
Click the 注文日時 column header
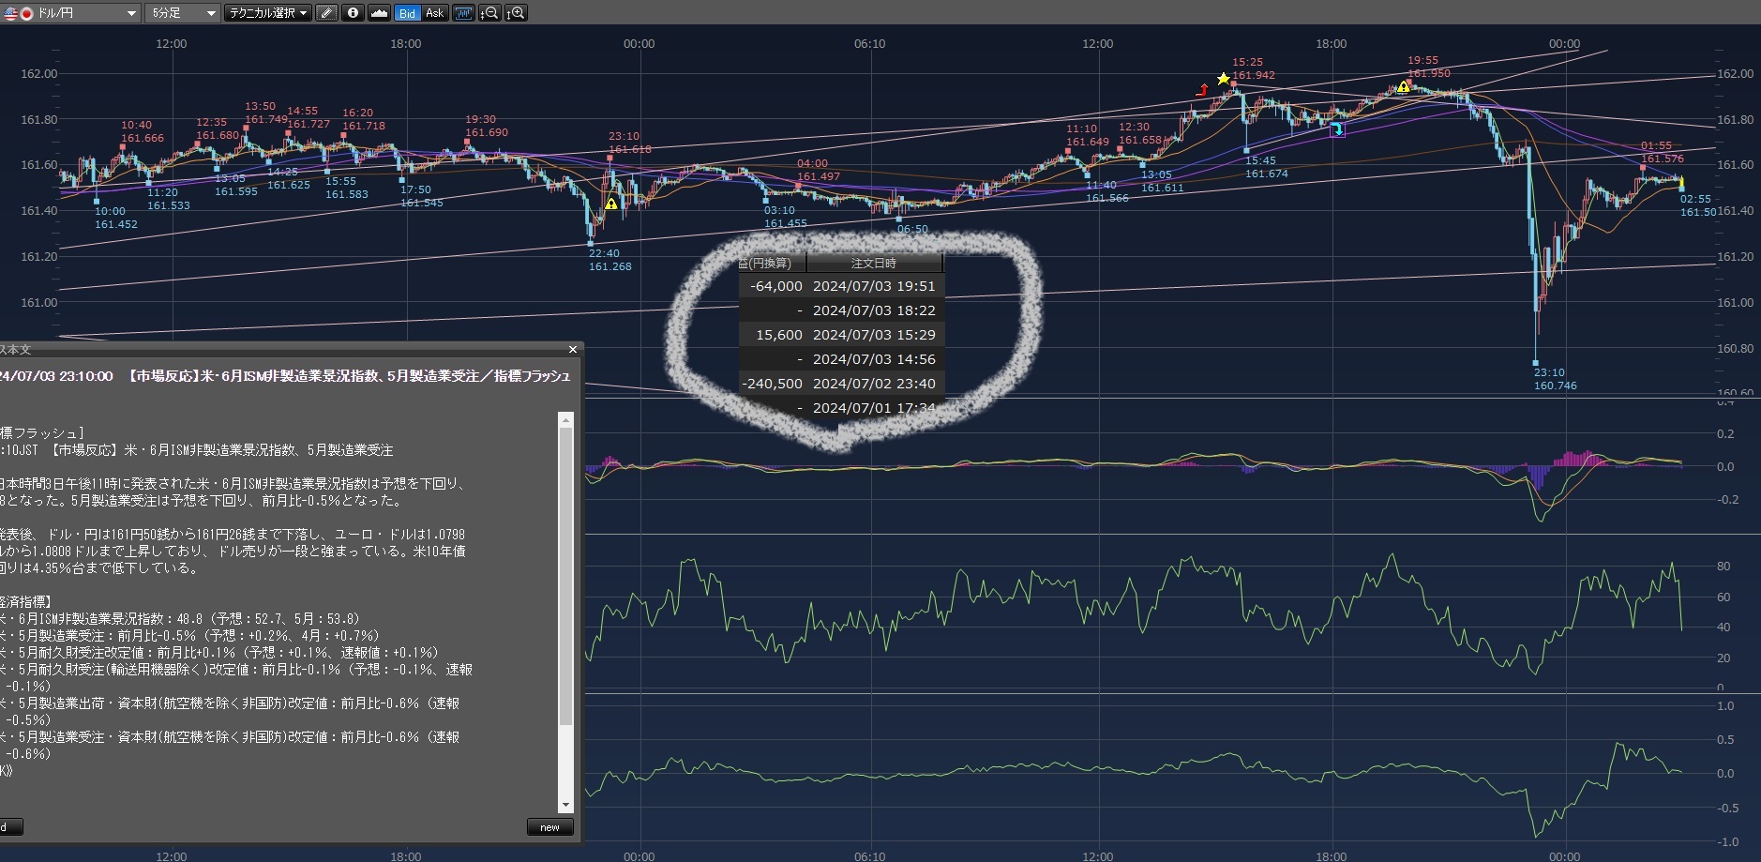tap(873, 264)
